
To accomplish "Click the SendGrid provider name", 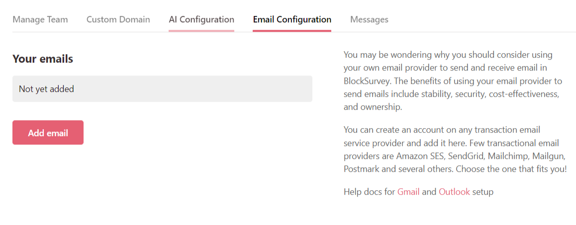I will point(466,156).
